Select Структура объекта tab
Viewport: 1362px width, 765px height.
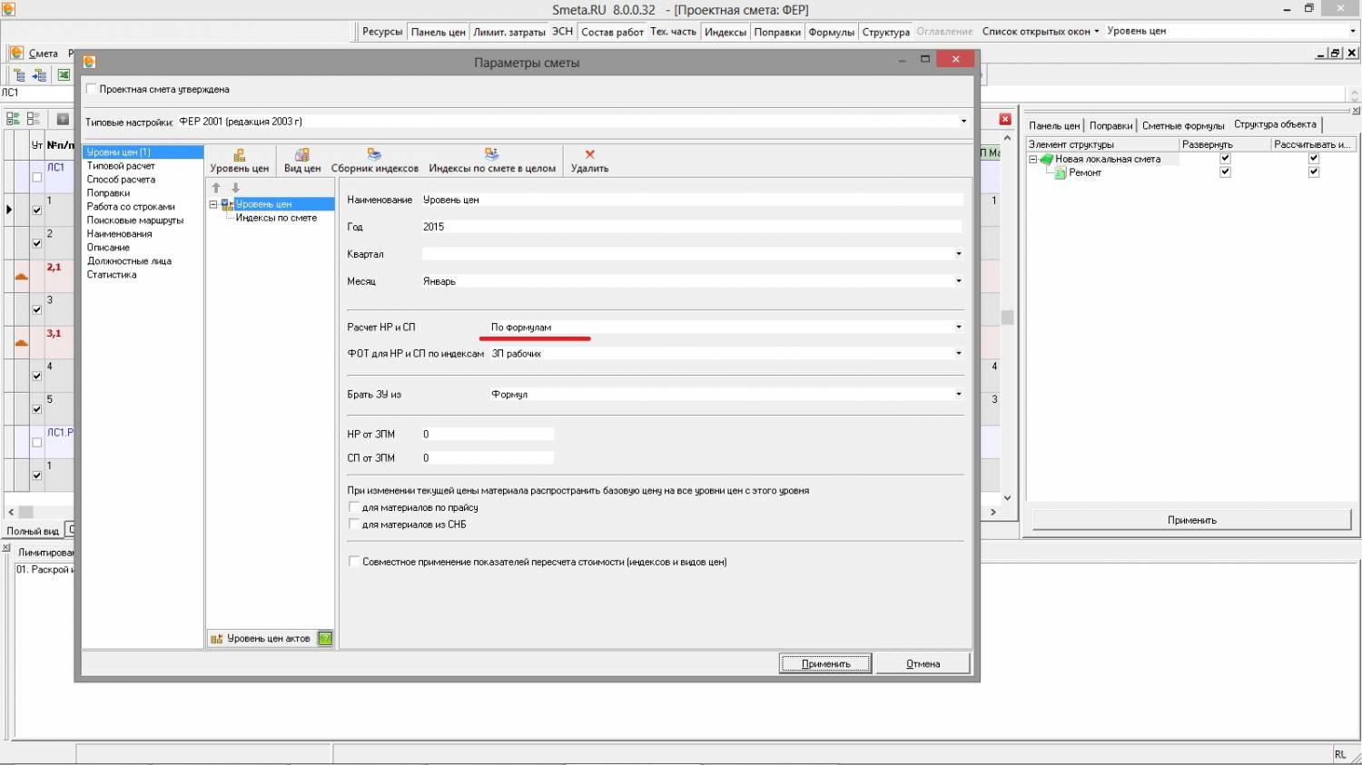[x=1275, y=124]
